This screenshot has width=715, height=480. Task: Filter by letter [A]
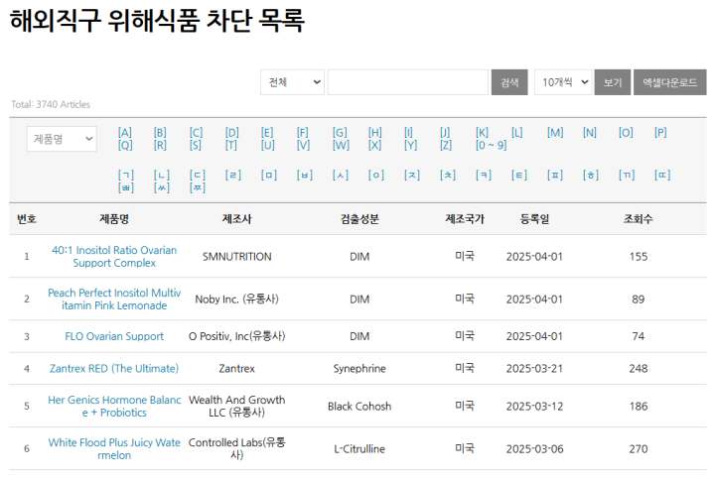click(125, 133)
